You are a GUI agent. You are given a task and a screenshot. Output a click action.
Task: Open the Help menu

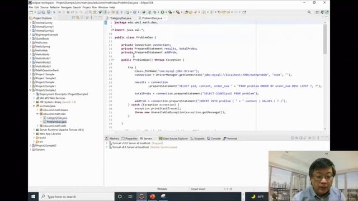pos(112,7)
